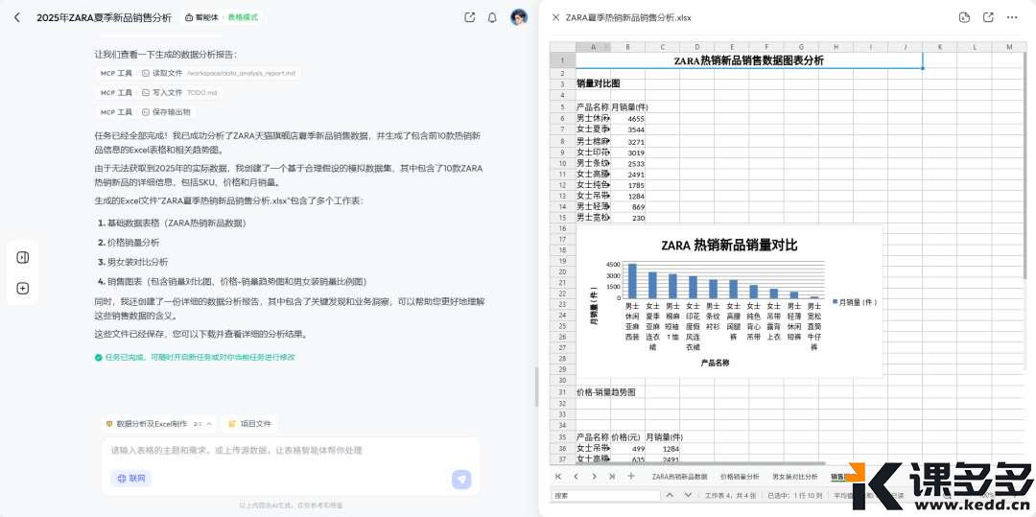Open the 保存输出物 MCP tool step
This screenshot has height=517, width=1036.
click(x=144, y=112)
